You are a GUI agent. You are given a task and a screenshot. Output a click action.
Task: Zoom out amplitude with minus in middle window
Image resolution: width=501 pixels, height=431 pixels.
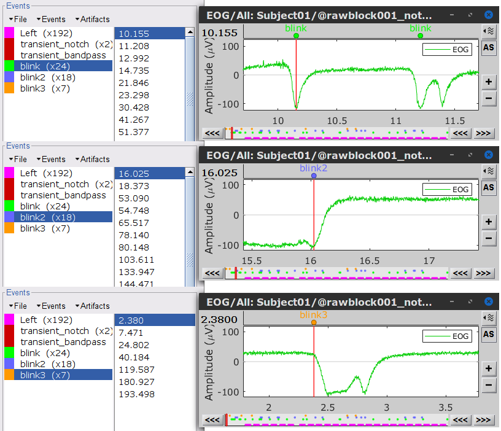point(489,239)
